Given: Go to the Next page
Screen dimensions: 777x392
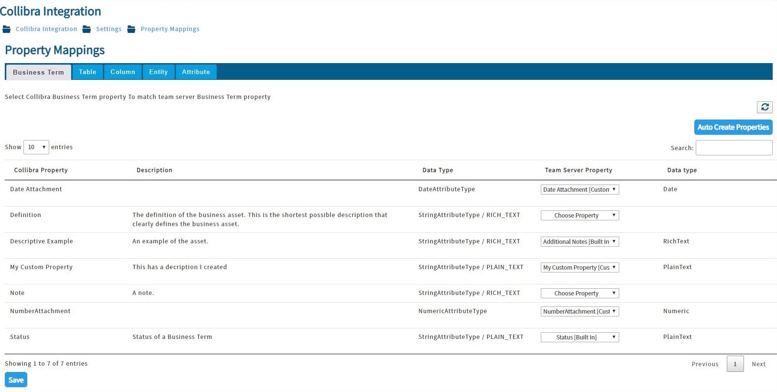Looking at the screenshot, I should pos(759,364).
